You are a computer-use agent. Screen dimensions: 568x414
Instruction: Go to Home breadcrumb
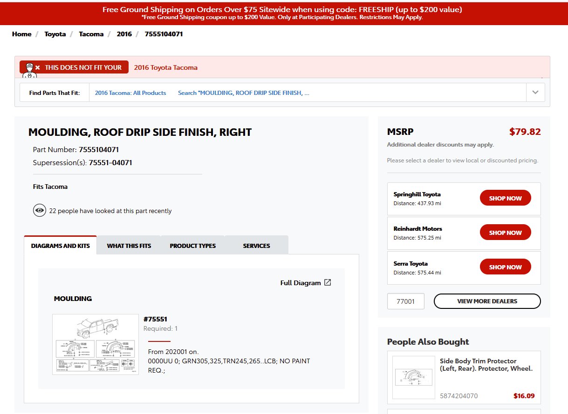tap(22, 34)
